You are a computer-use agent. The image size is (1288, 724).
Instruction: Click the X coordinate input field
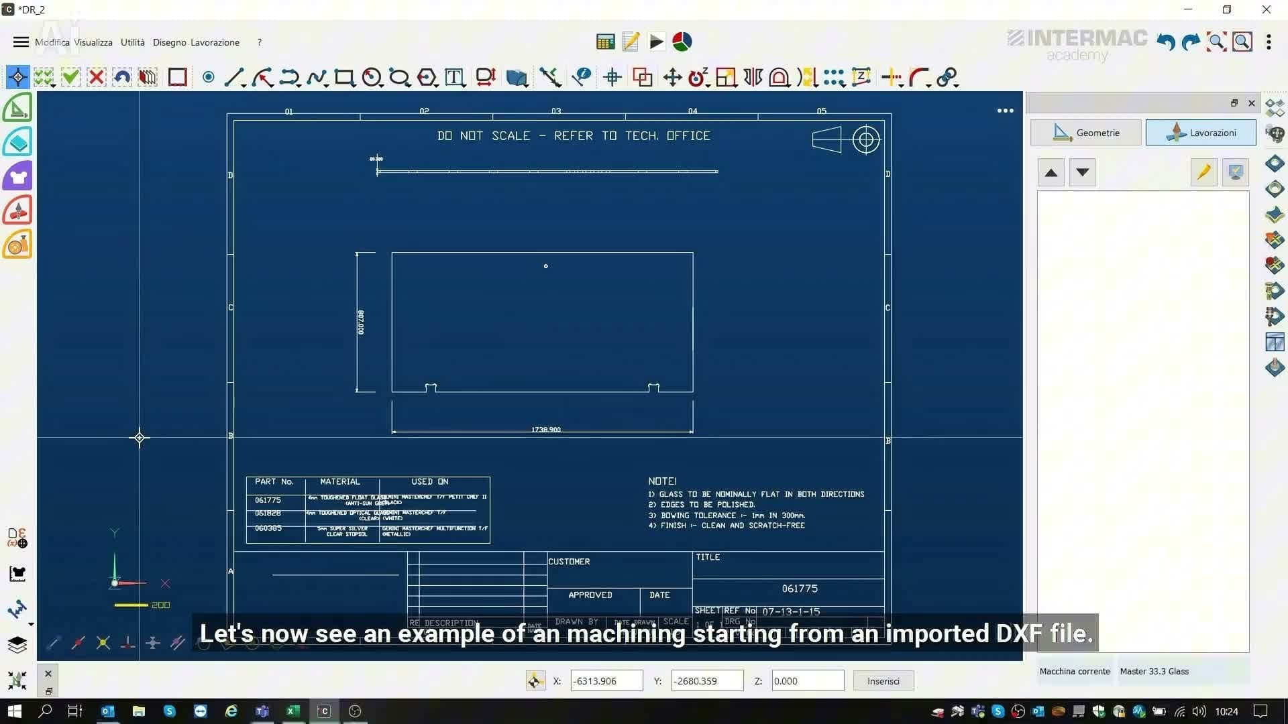(x=606, y=681)
